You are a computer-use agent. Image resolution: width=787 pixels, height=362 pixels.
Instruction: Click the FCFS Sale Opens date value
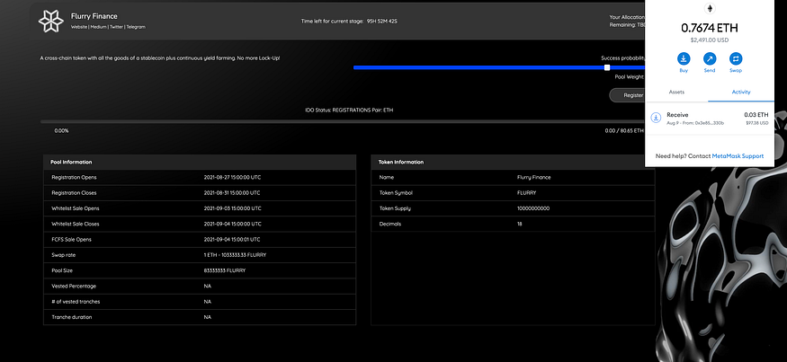(x=232, y=240)
